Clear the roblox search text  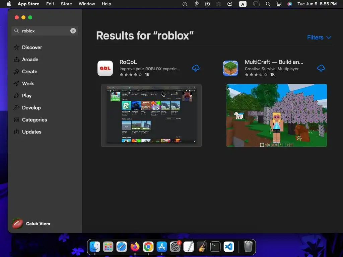click(73, 31)
